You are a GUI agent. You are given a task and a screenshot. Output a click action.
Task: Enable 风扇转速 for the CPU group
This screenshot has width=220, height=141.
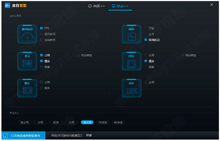[x=182, y=55]
